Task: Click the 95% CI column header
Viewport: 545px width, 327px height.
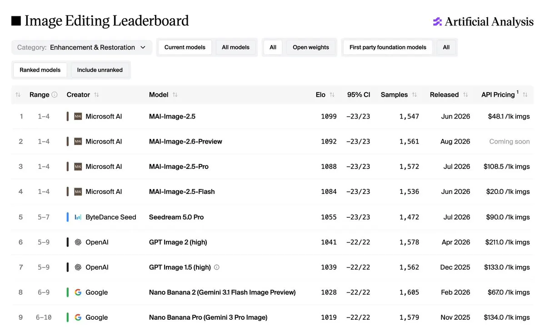Action: [x=358, y=95]
